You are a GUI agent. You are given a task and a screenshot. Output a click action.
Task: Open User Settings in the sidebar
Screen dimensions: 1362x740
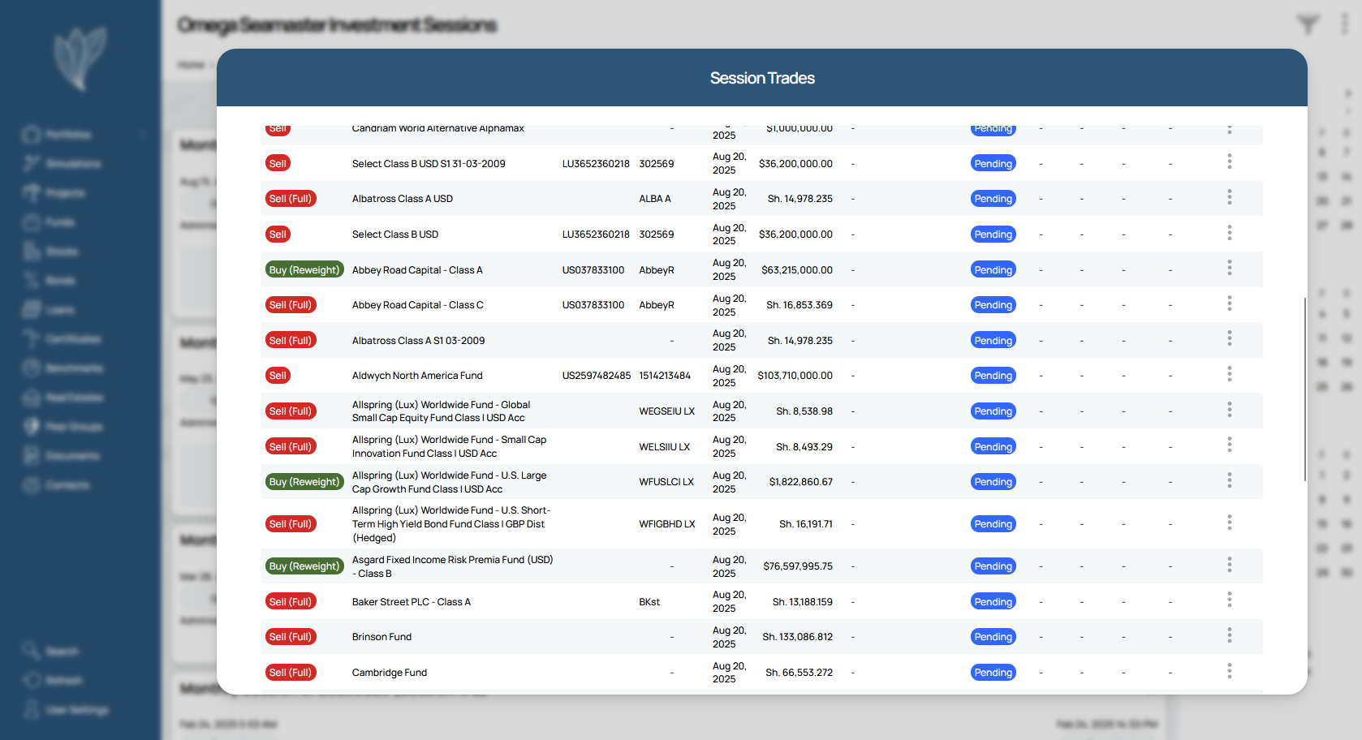point(76,710)
